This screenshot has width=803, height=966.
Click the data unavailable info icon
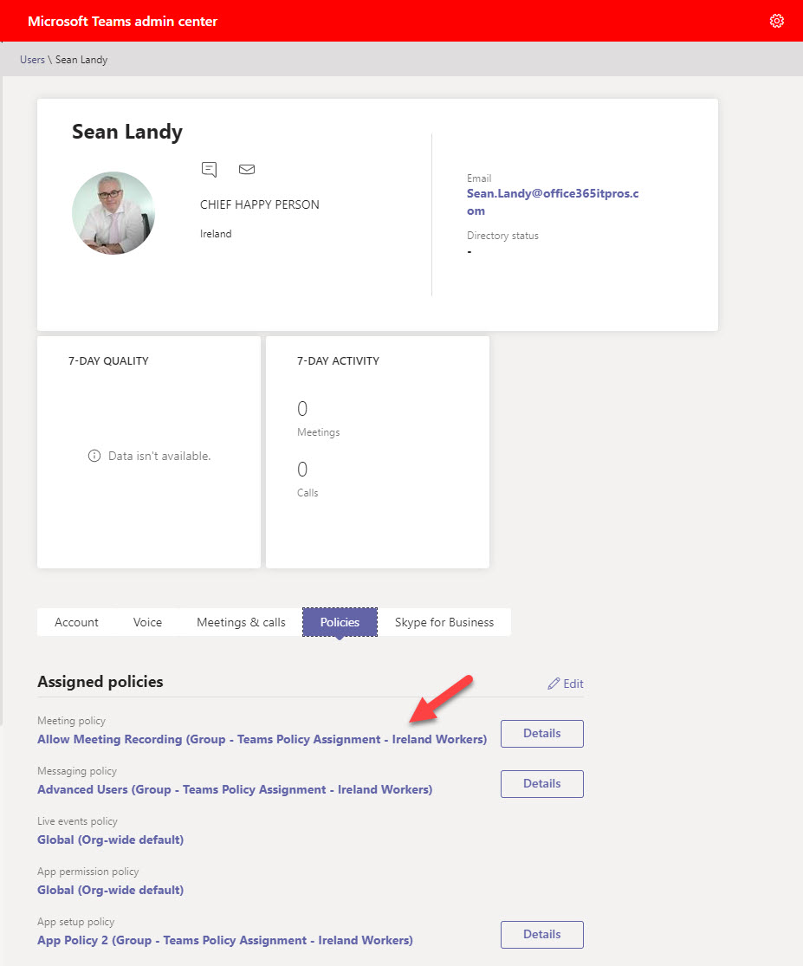(94, 456)
